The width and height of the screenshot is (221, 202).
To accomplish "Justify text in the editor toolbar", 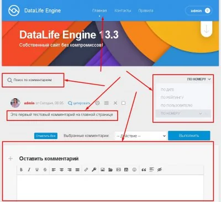I will click(77, 169).
